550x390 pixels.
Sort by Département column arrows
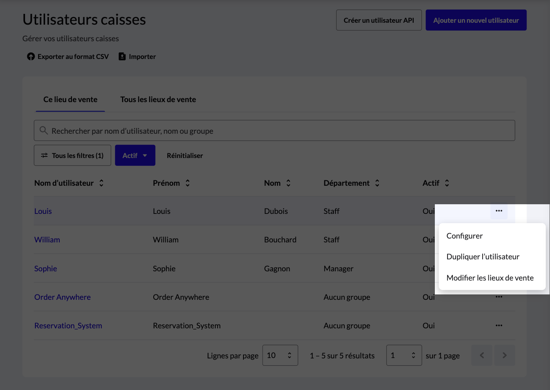click(x=377, y=183)
